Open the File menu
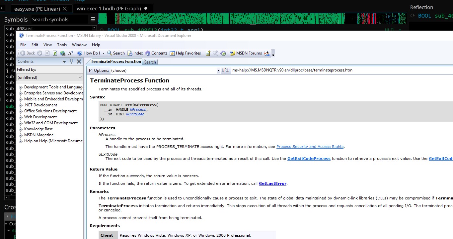 pos(23,45)
